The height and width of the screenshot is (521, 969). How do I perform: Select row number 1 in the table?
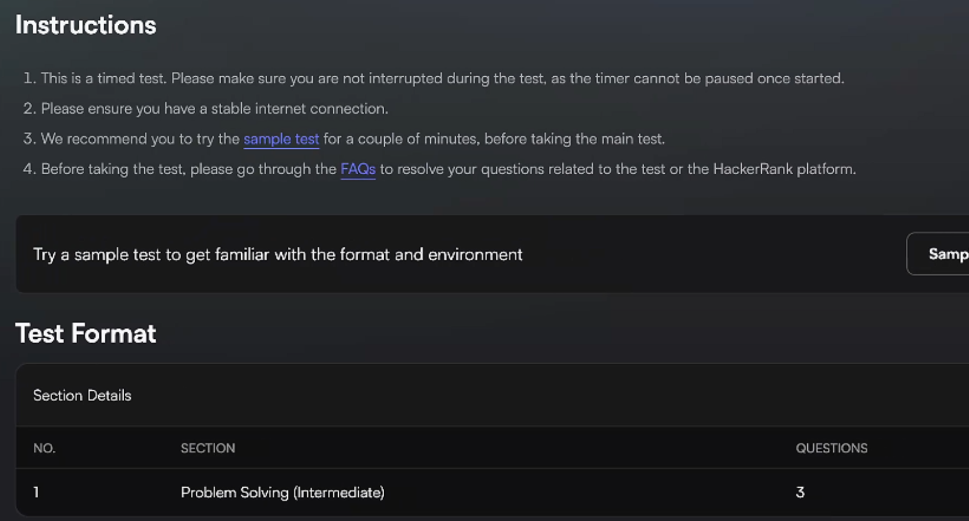coord(36,493)
